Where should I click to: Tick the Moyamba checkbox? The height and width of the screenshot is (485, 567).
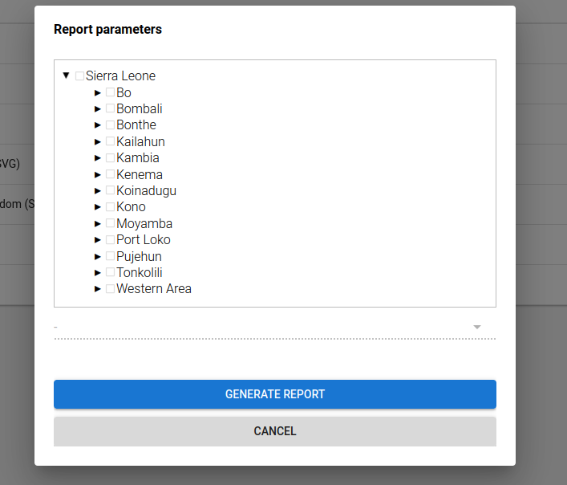tap(111, 223)
